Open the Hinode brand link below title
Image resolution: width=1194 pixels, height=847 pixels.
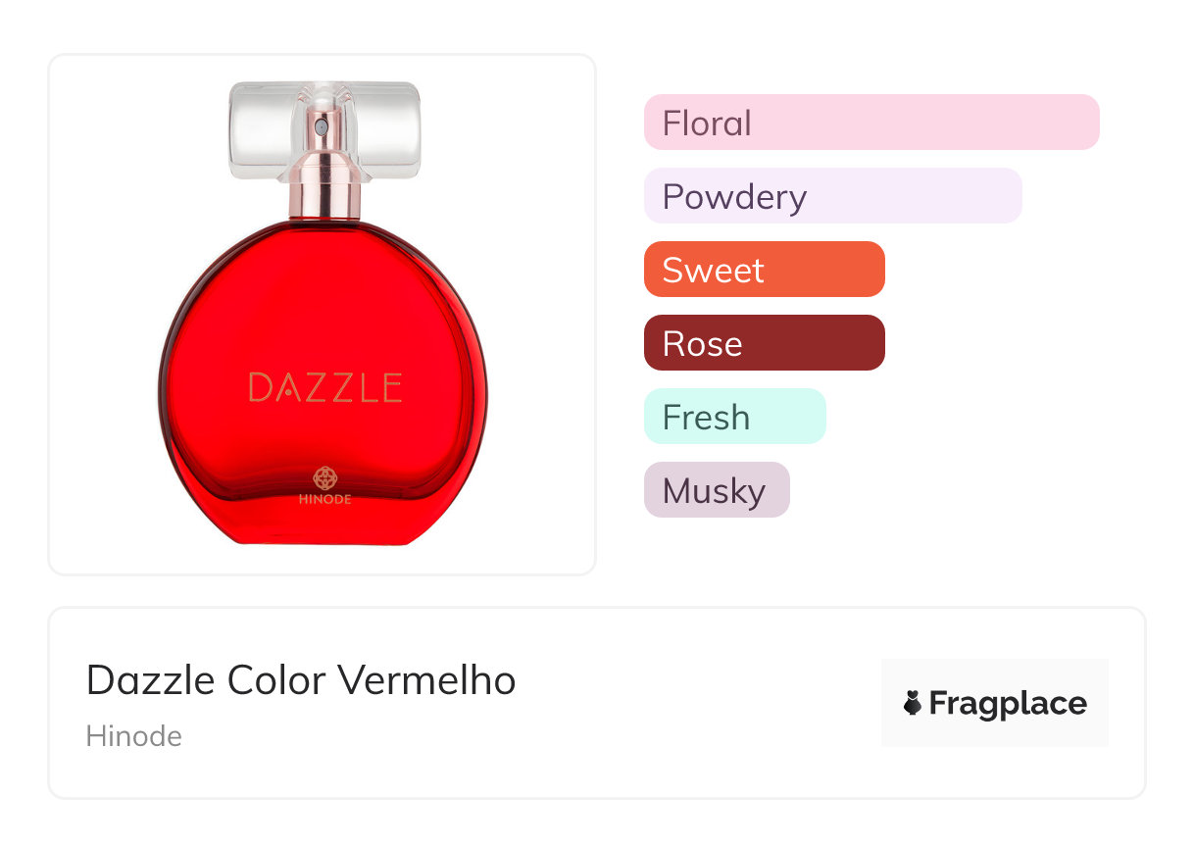(134, 736)
